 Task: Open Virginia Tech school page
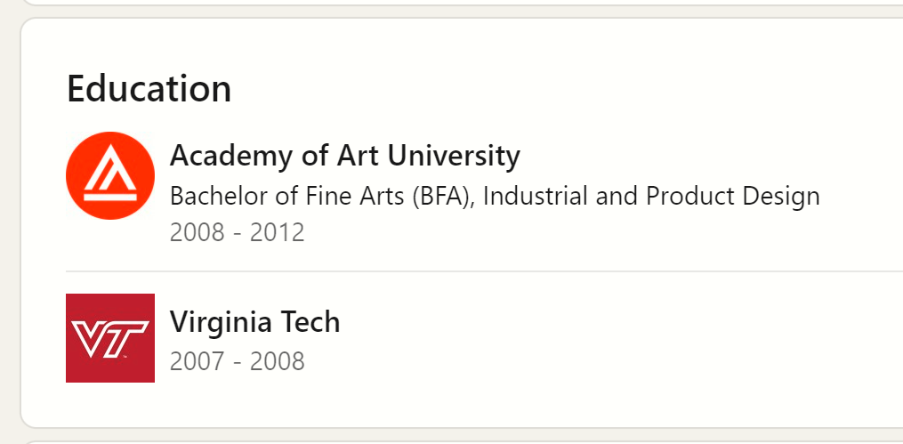click(254, 321)
